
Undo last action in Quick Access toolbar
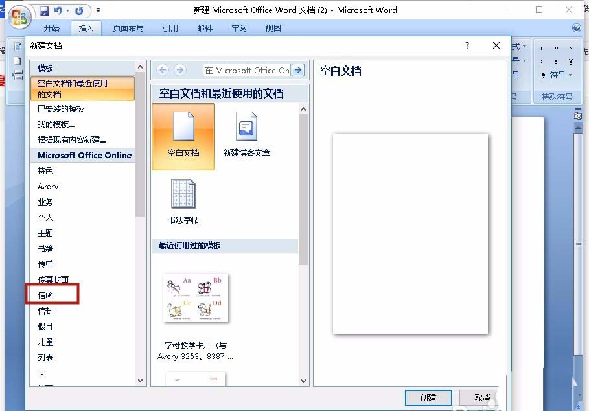(58, 10)
